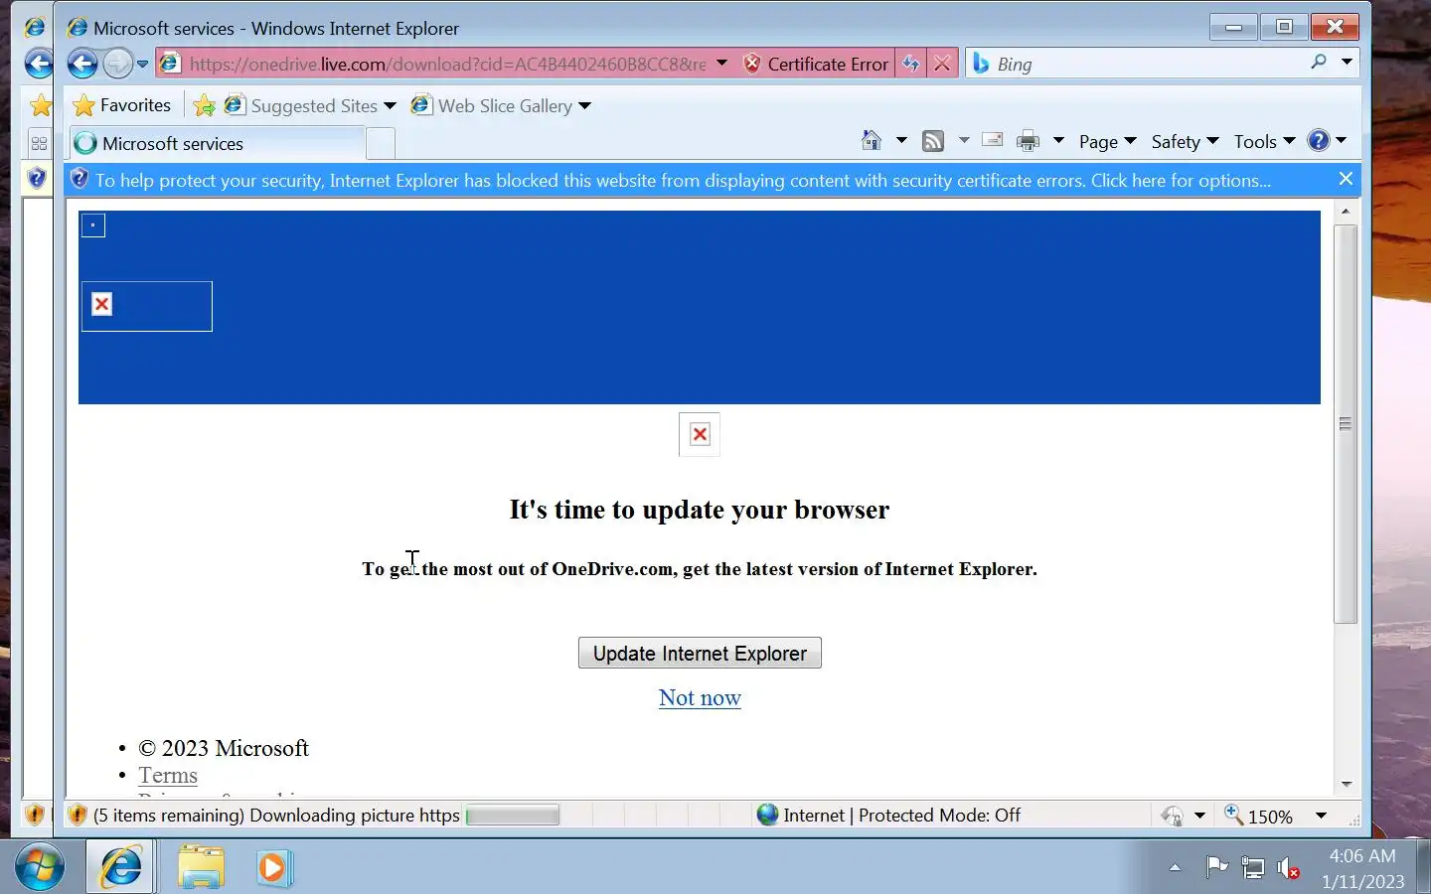The width and height of the screenshot is (1431, 894).
Task: Click the 4:06 AM clock in tray
Action: 1362,856
